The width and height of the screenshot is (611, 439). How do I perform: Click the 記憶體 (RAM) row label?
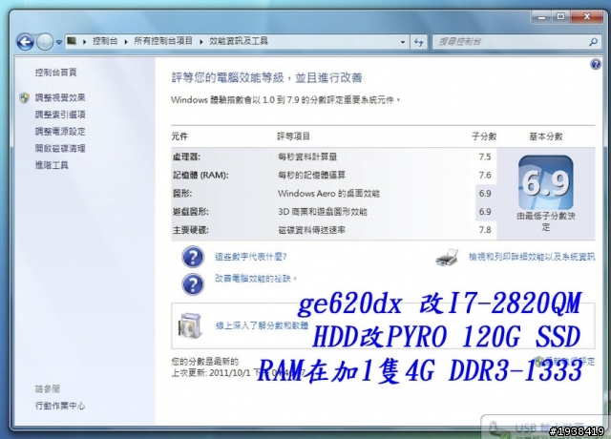tap(200, 175)
